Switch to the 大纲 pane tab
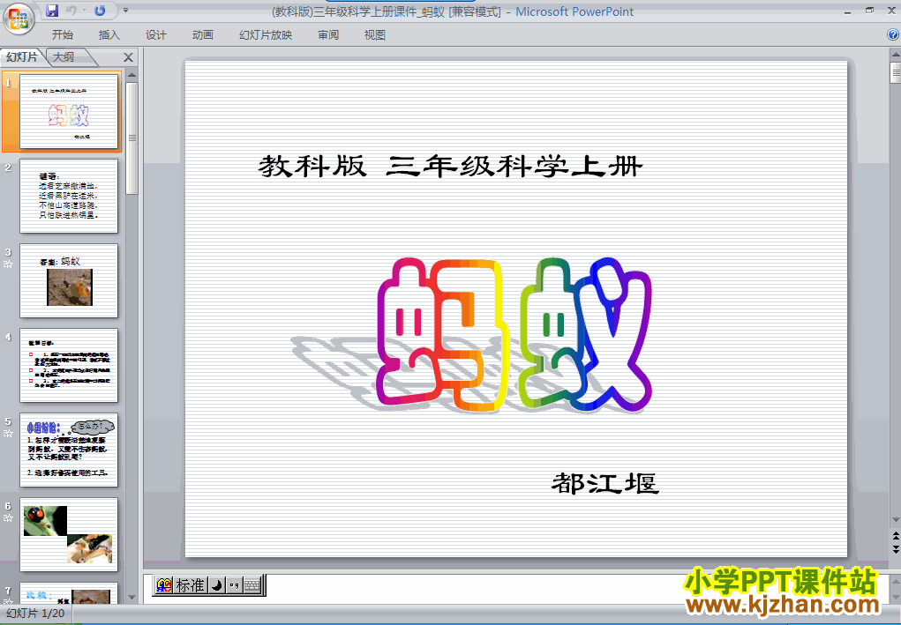The image size is (901, 625). coord(64,56)
